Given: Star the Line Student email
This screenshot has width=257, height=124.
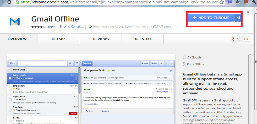Looking at the screenshot, I should point(76,89).
